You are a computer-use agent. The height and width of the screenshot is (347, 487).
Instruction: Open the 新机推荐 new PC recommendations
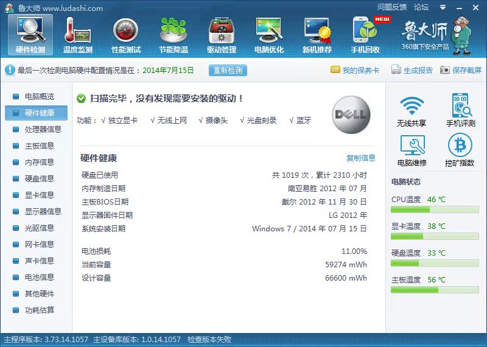[x=317, y=35]
